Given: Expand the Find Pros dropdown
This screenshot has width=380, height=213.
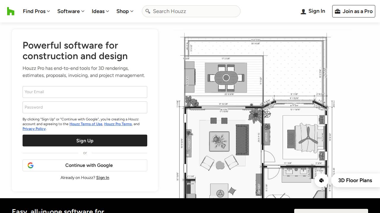Looking at the screenshot, I should [x=36, y=11].
